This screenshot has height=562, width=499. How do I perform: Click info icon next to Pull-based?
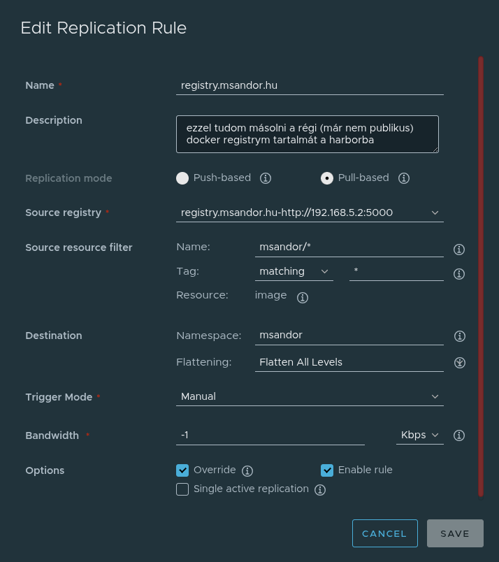pyautogui.click(x=404, y=178)
